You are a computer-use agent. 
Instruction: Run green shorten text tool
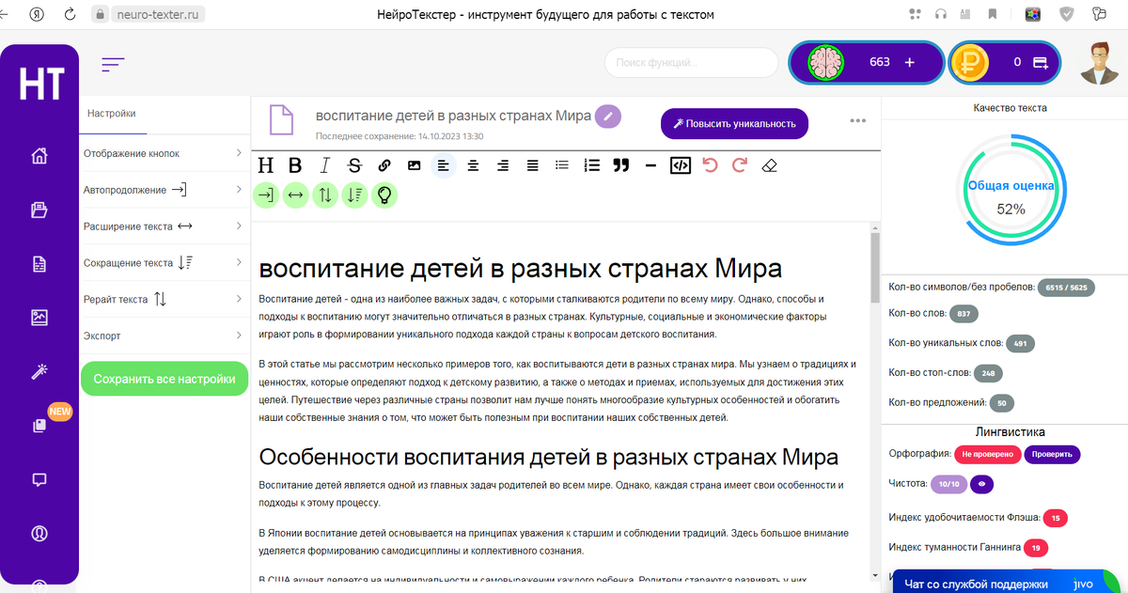tap(354, 195)
